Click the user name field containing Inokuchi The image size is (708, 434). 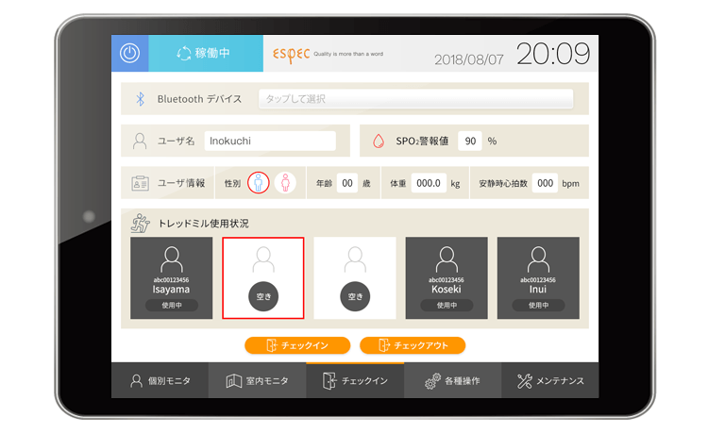click(270, 141)
